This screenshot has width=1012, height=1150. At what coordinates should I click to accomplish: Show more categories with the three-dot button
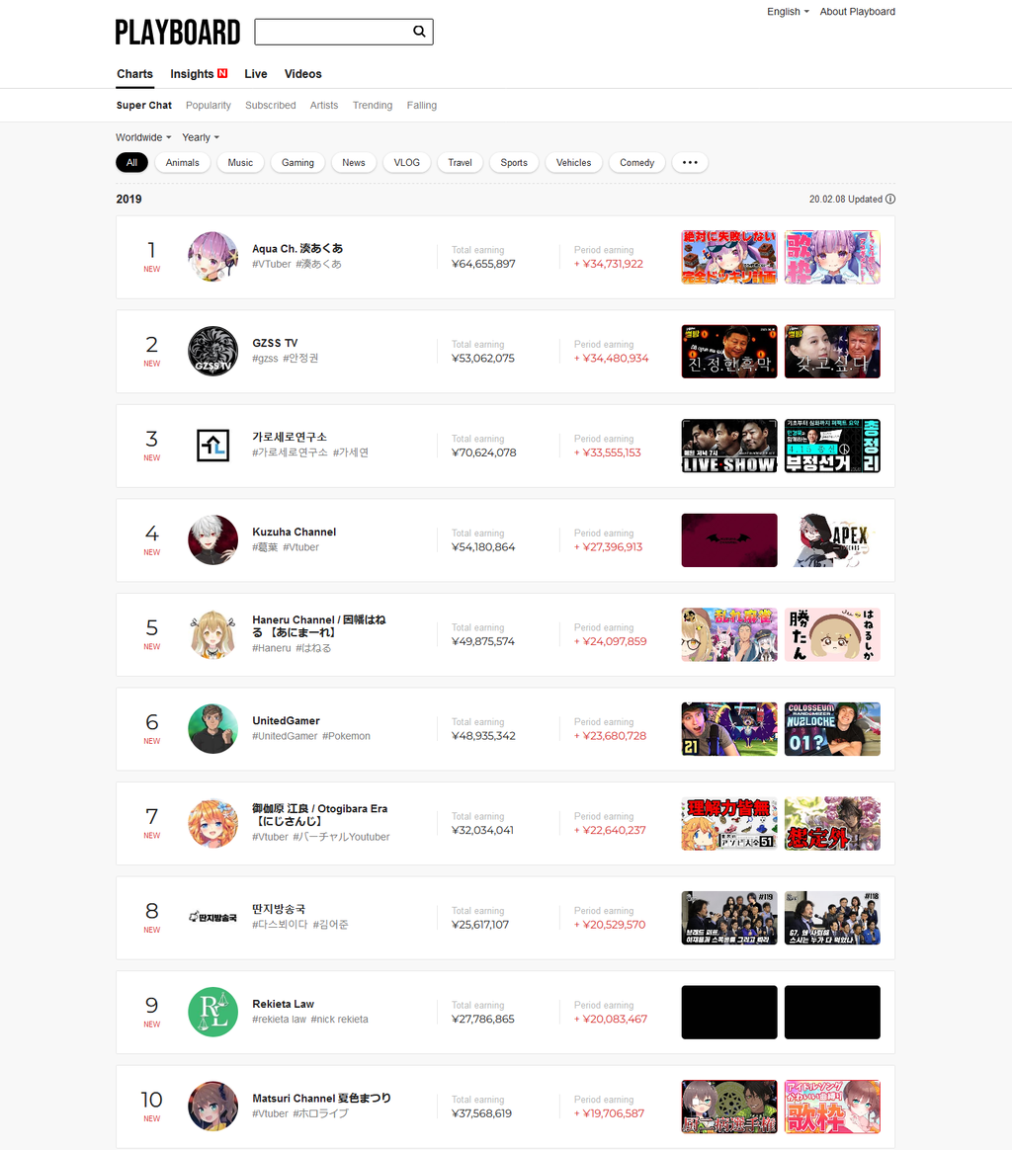(x=690, y=163)
